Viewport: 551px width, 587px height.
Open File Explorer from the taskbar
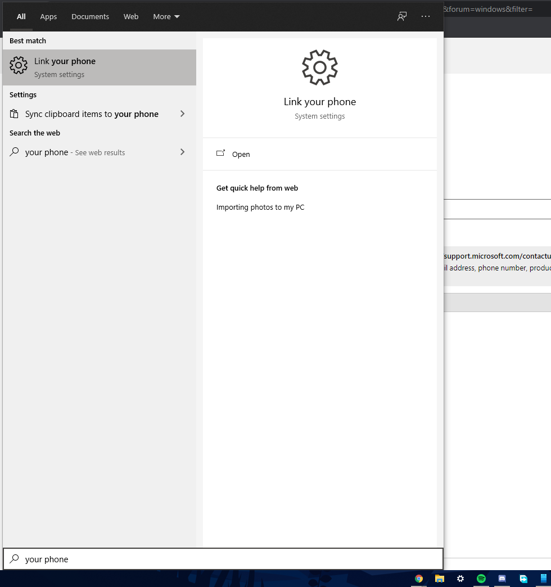(x=440, y=579)
